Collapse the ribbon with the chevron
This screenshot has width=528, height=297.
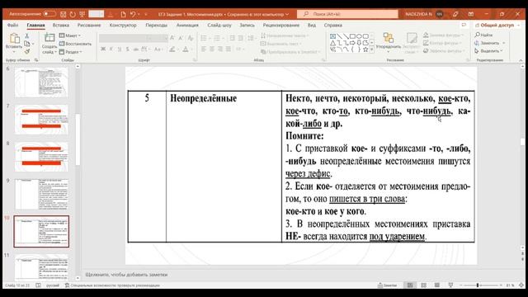521,60
